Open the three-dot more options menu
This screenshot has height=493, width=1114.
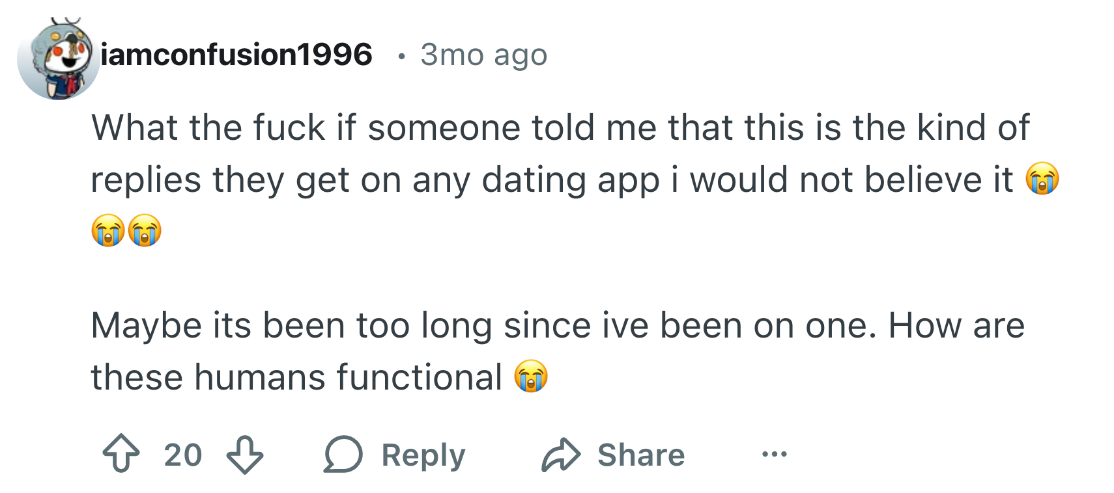pos(774,454)
